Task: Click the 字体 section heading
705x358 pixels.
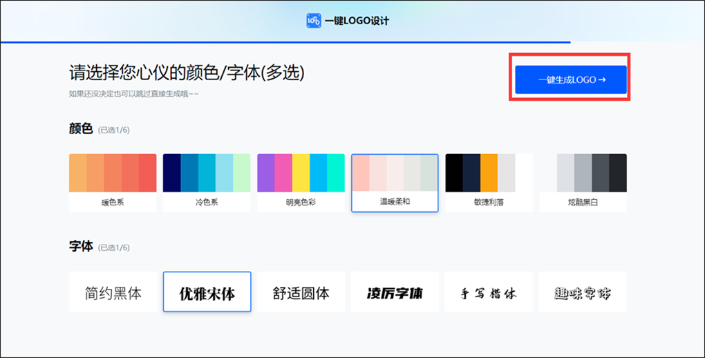Action: [x=81, y=247]
